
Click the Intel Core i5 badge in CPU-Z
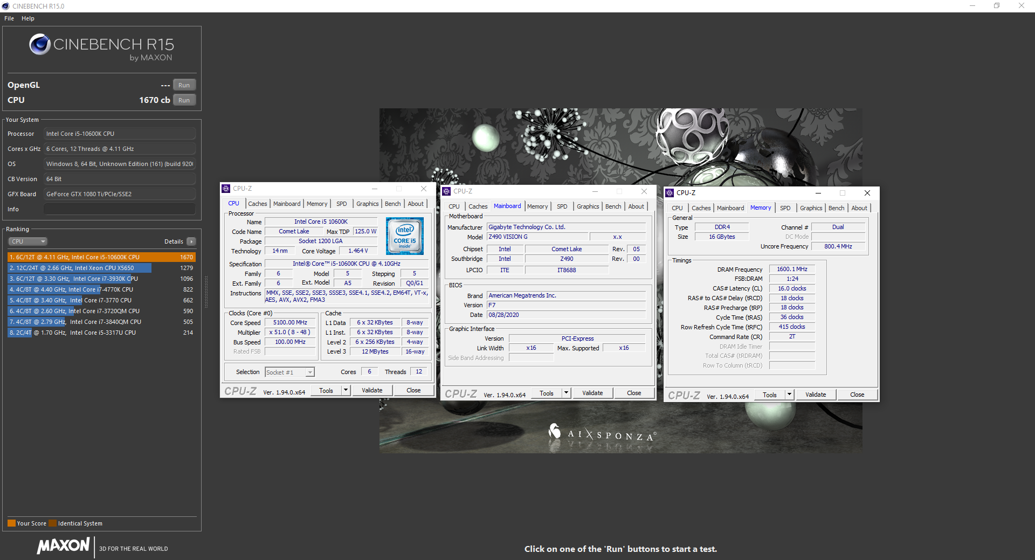405,236
